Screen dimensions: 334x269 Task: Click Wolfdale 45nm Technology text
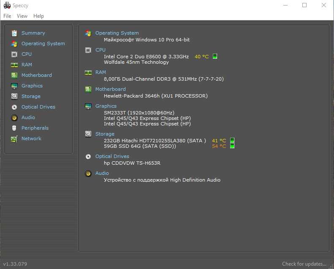(136, 62)
